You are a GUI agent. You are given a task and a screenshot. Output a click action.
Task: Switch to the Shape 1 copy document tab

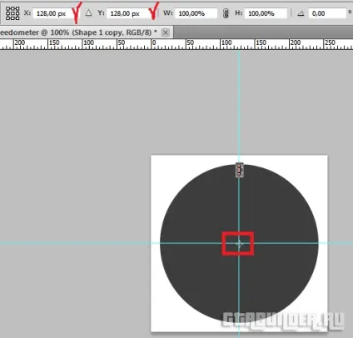(78, 32)
